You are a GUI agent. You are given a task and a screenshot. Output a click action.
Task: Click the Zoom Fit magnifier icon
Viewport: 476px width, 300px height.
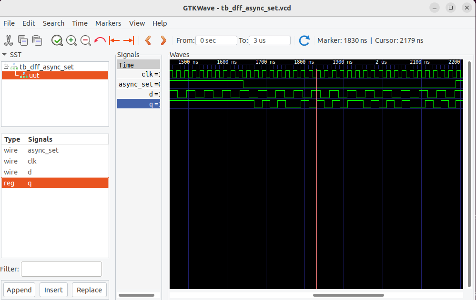click(57, 40)
